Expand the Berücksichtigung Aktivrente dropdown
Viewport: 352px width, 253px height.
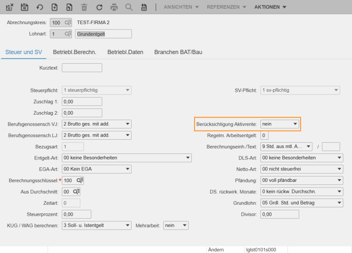(x=280, y=124)
